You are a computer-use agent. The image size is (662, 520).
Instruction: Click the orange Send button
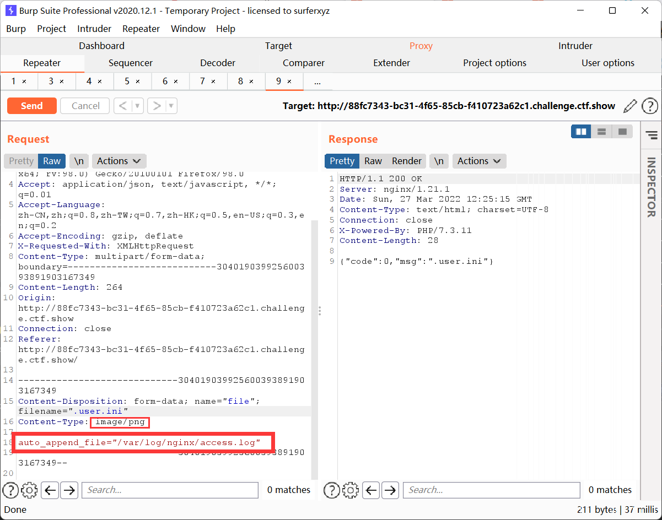coord(32,106)
